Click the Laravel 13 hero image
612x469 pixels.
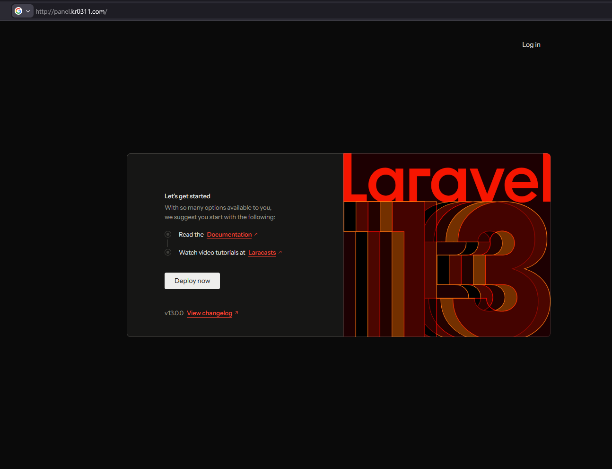pos(446,245)
